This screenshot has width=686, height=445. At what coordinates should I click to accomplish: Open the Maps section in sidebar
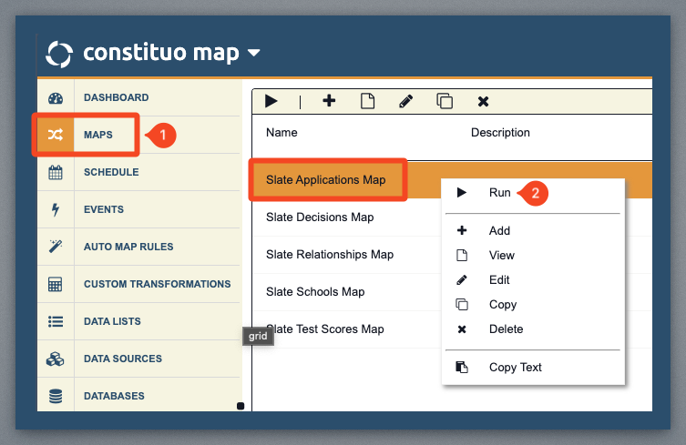point(97,135)
